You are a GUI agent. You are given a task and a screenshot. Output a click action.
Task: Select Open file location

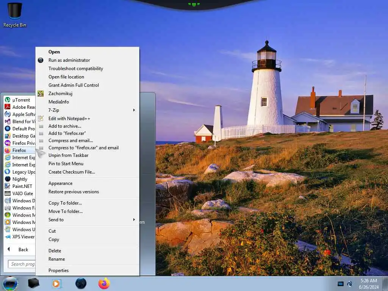(x=66, y=77)
